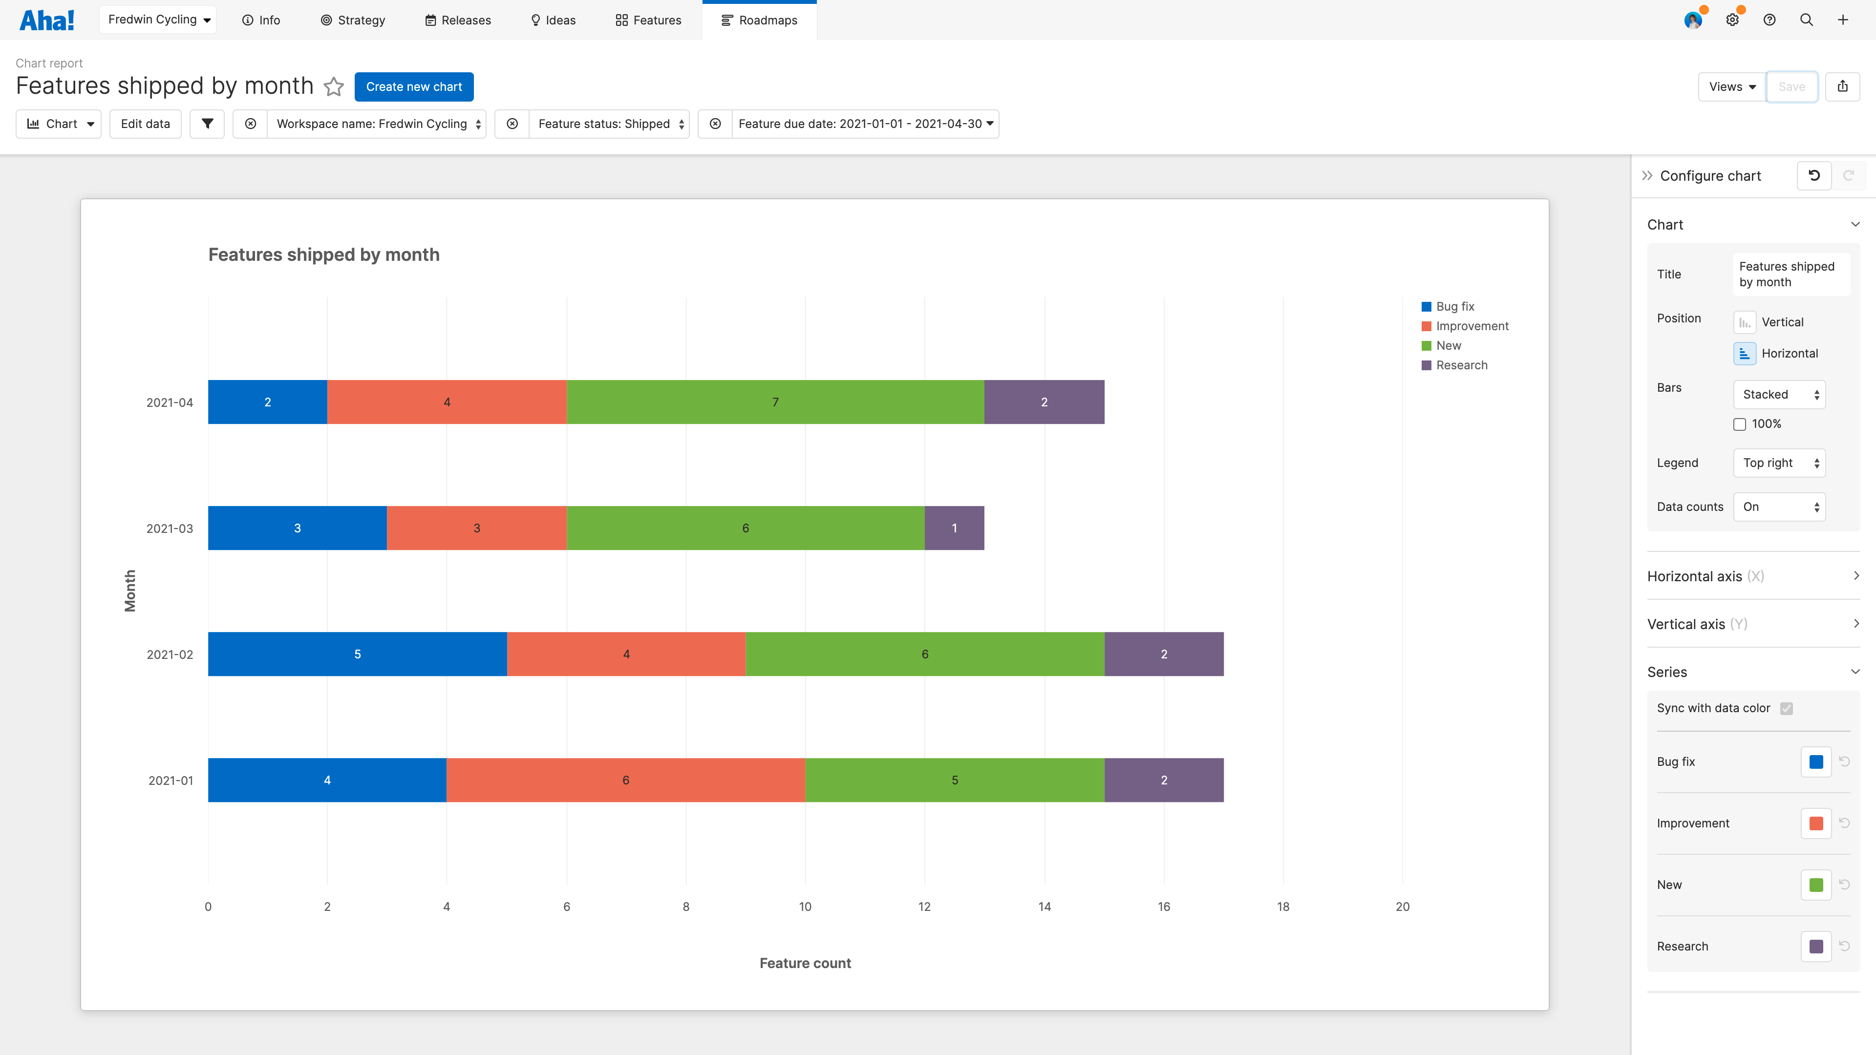
Task: Open the Roadmaps tab icon
Action: (725, 20)
